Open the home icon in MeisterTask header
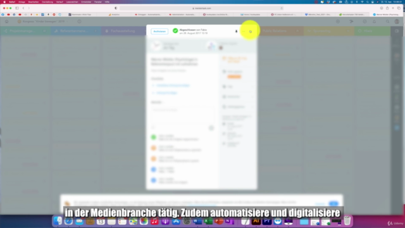The height and width of the screenshot is (228, 405). (x=6, y=22)
